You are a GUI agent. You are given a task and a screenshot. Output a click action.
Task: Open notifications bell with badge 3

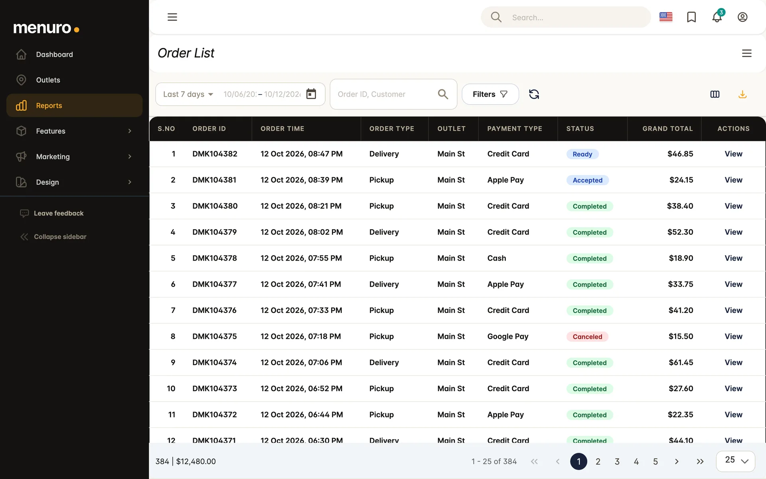[717, 16]
